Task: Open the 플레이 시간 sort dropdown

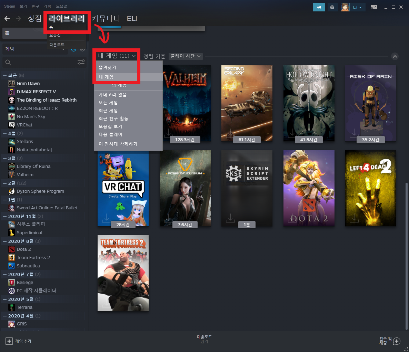Action: 186,56
